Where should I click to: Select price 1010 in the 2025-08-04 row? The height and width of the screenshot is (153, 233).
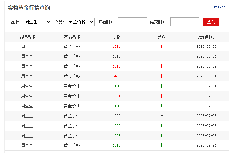[x=116, y=56]
